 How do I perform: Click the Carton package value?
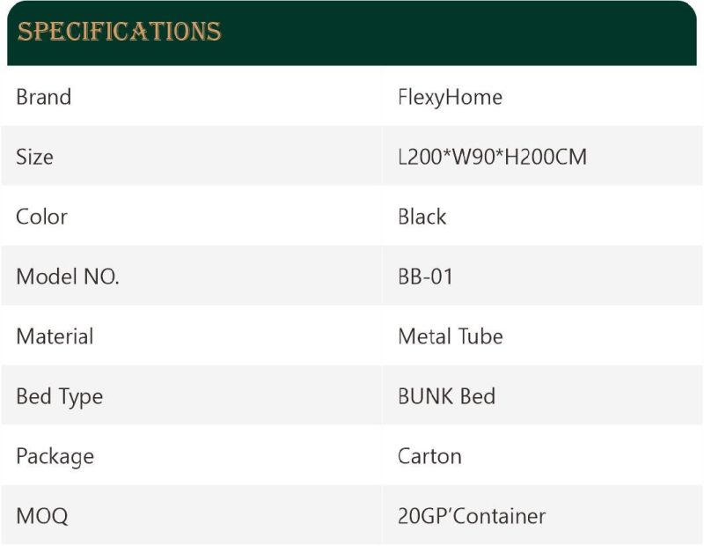[x=429, y=456]
